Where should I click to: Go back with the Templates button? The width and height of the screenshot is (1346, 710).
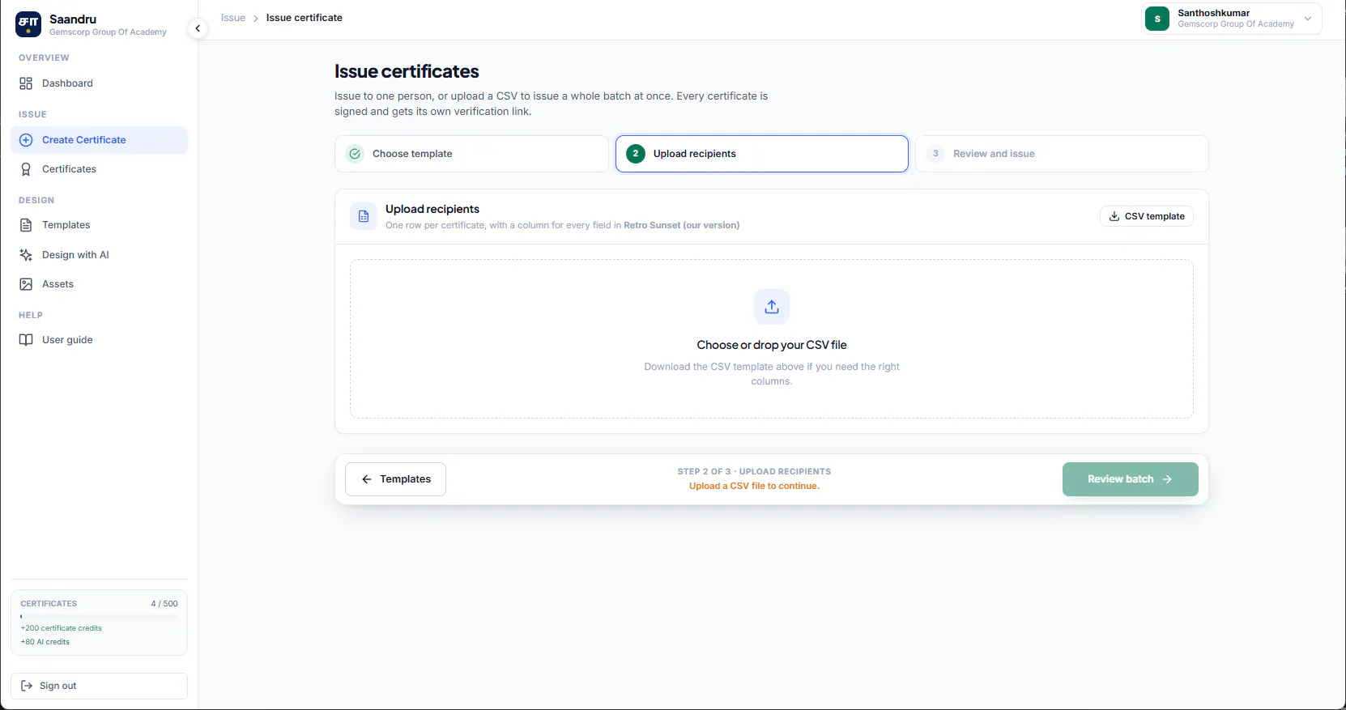(x=395, y=479)
